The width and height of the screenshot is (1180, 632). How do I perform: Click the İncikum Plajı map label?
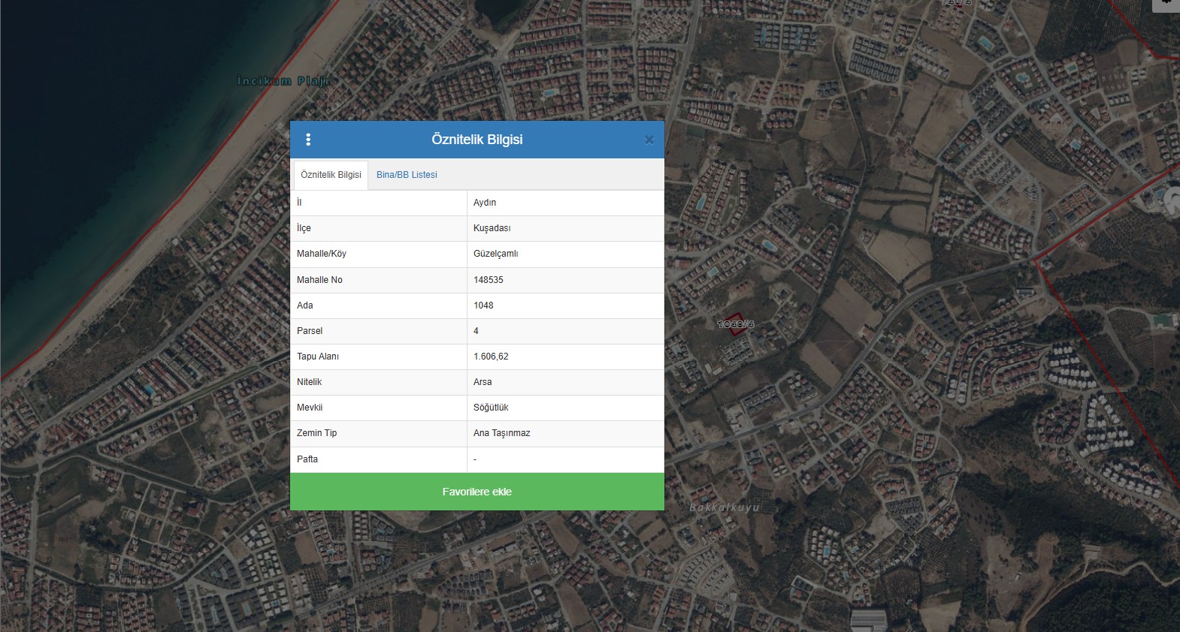283,81
